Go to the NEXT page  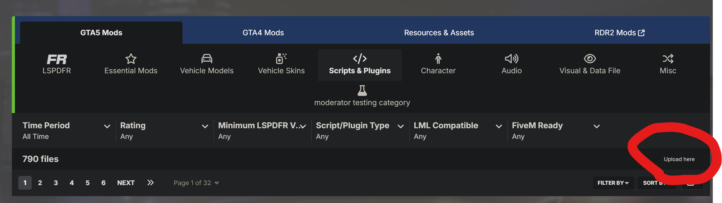[126, 183]
